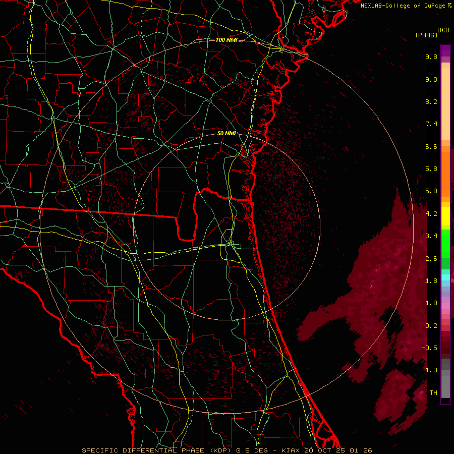
Task: Click the [PHAS] label above color scale
Action: pos(426,35)
